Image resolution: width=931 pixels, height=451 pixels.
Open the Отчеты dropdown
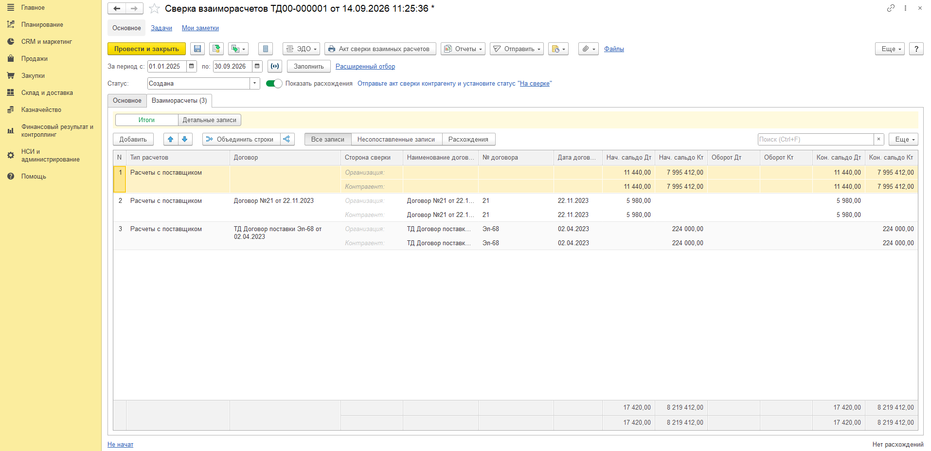click(463, 49)
